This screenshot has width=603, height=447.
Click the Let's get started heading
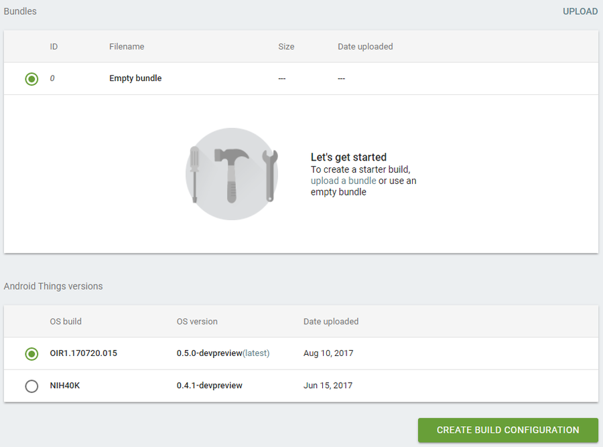[x=348, y=157]
